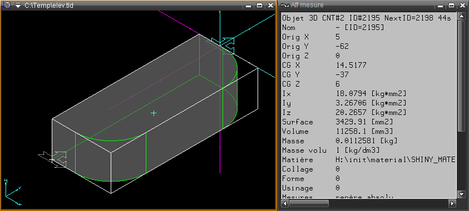This screenshot has width=469, height=211.
Task: Click the 'Forme 0' row
Action: 311,179
